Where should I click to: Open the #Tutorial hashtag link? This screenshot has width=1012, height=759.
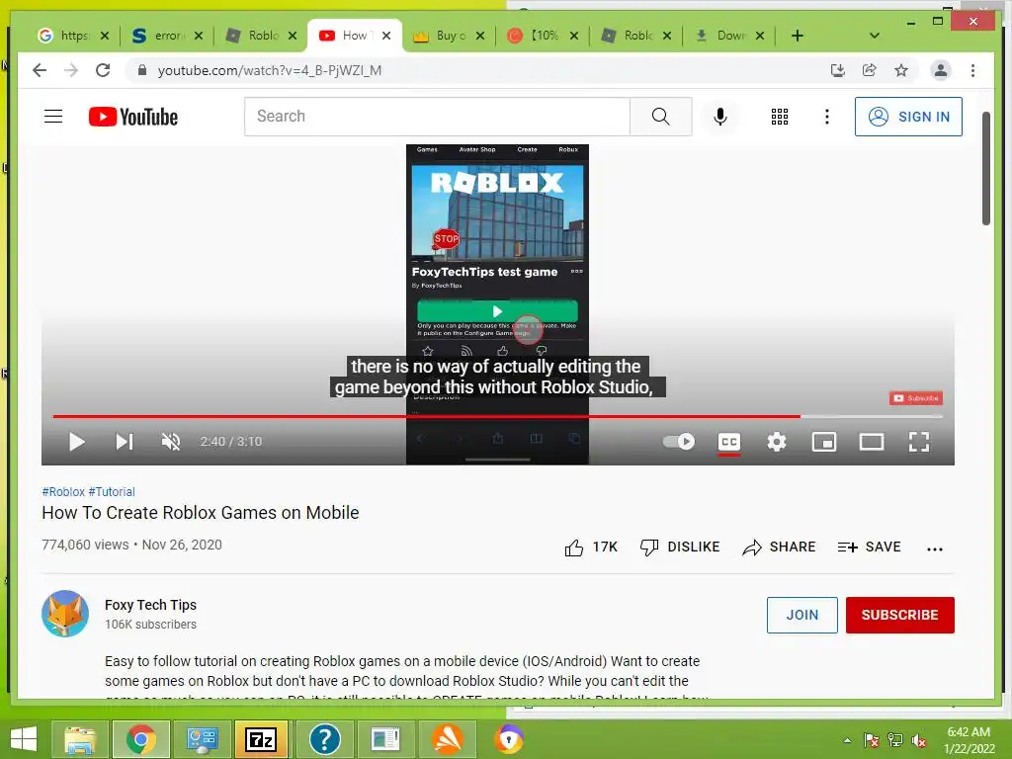click(112, 492)
